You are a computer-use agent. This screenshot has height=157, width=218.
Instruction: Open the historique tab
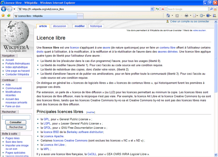pyautogui.click(x=96, y=26)
